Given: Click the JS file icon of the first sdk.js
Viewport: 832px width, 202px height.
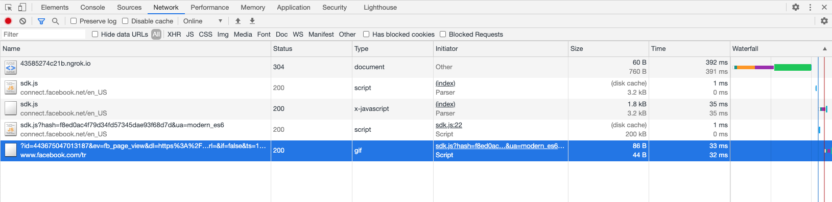Looking at the screenshot, I should pyautogui.click(x=11, y=88).
